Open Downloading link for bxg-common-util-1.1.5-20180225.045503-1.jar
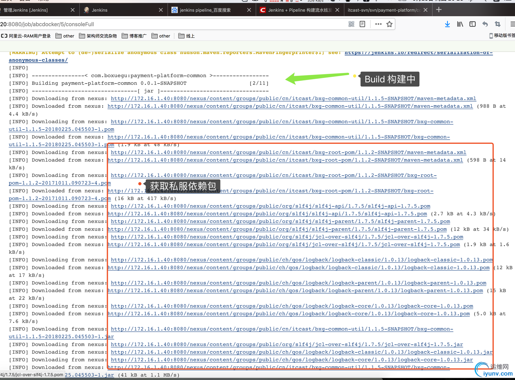This screenshot has height=380, width=515. [x=282, y=329]
